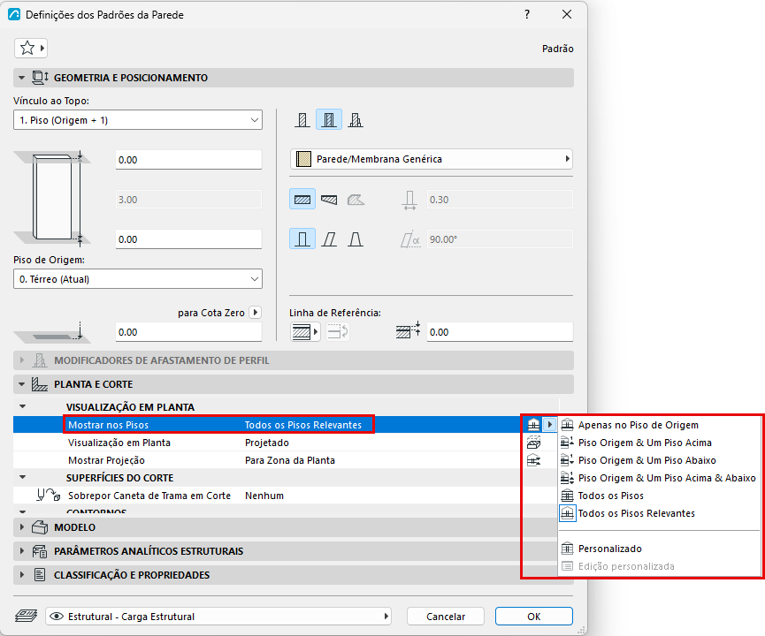Choose Apenas no Piso de Origem option
This screenshot has height=636, width=765.
tap(638, 425)
